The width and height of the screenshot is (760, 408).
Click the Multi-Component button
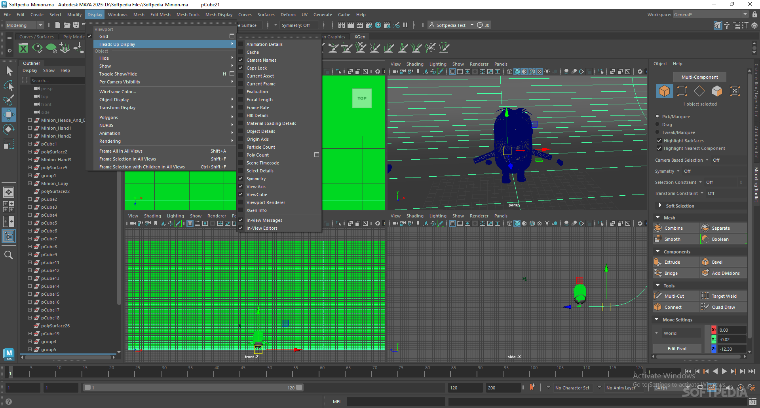point(699,77)
